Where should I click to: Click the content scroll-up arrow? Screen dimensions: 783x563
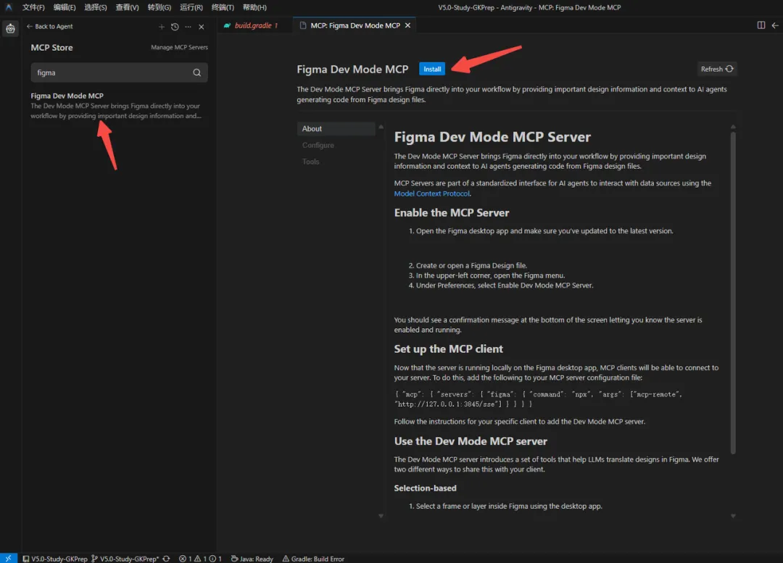[733, 127]
